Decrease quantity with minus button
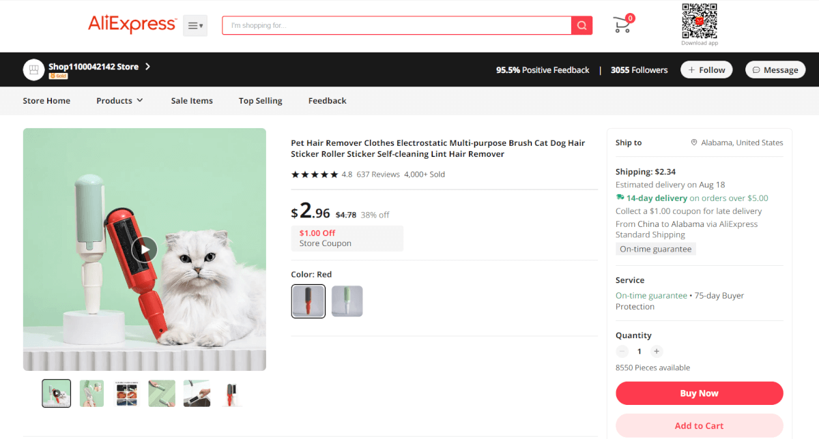This screenshot has height=439, width=819. [622, 352]
